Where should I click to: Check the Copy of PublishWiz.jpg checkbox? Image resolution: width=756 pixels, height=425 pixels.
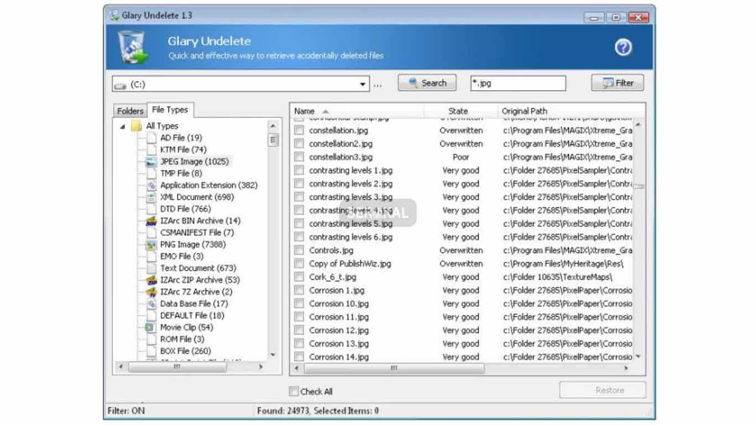(x=299, y=263)
